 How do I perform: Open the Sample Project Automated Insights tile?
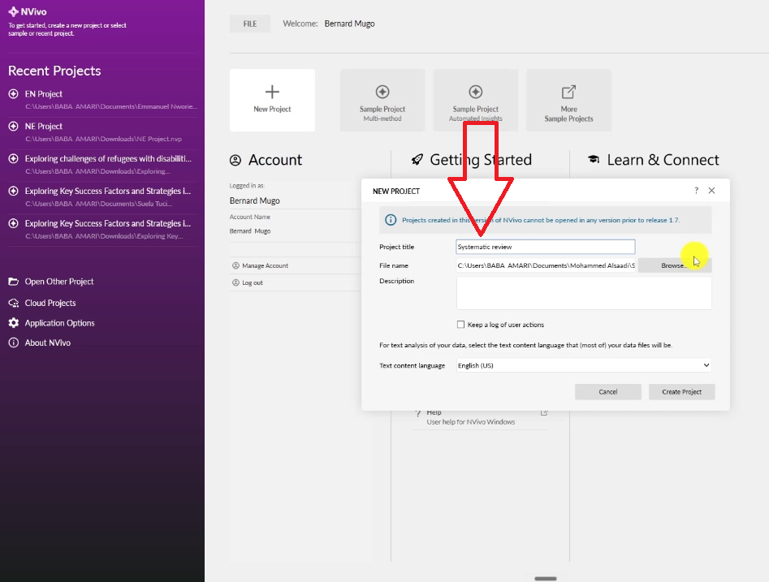tap(475, 100)
